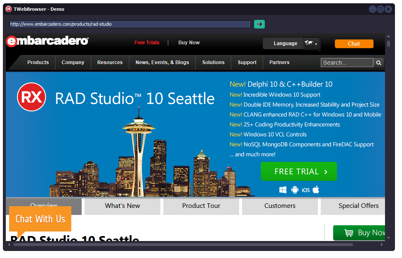Screen dimensions: 402x258
Task: Click 'Incredible Windows 10 Support' text
Action: click(x=282, y=95)
